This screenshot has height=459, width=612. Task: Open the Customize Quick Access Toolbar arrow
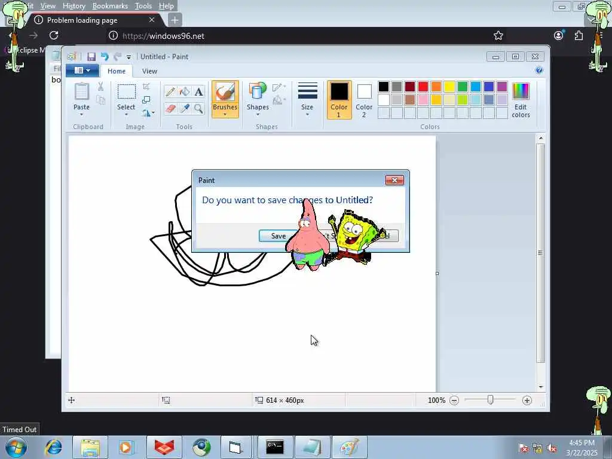(x=129, y=57)
